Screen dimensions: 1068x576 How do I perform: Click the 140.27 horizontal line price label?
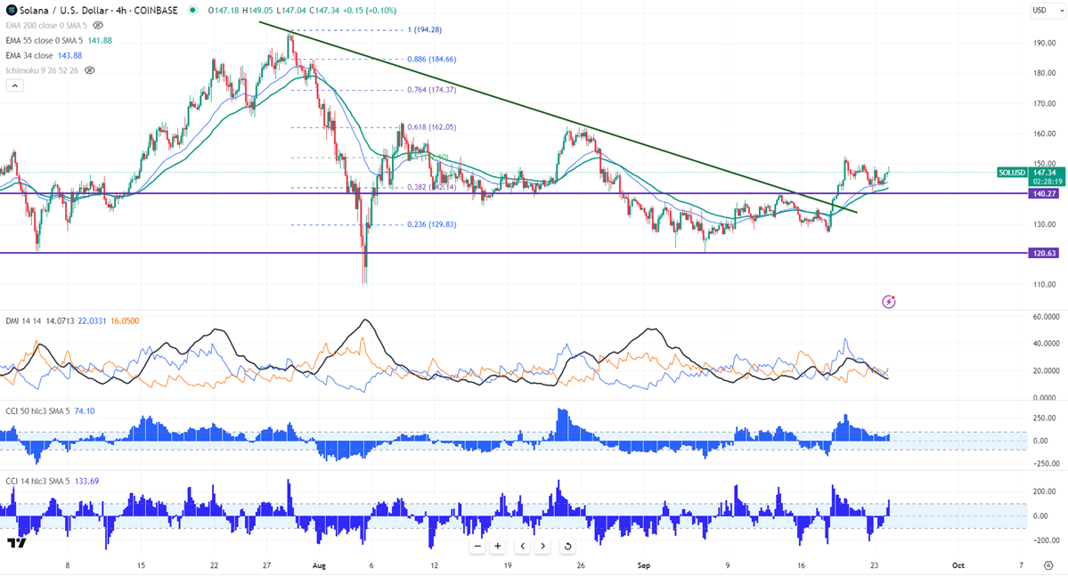[x=1044, y=194]
